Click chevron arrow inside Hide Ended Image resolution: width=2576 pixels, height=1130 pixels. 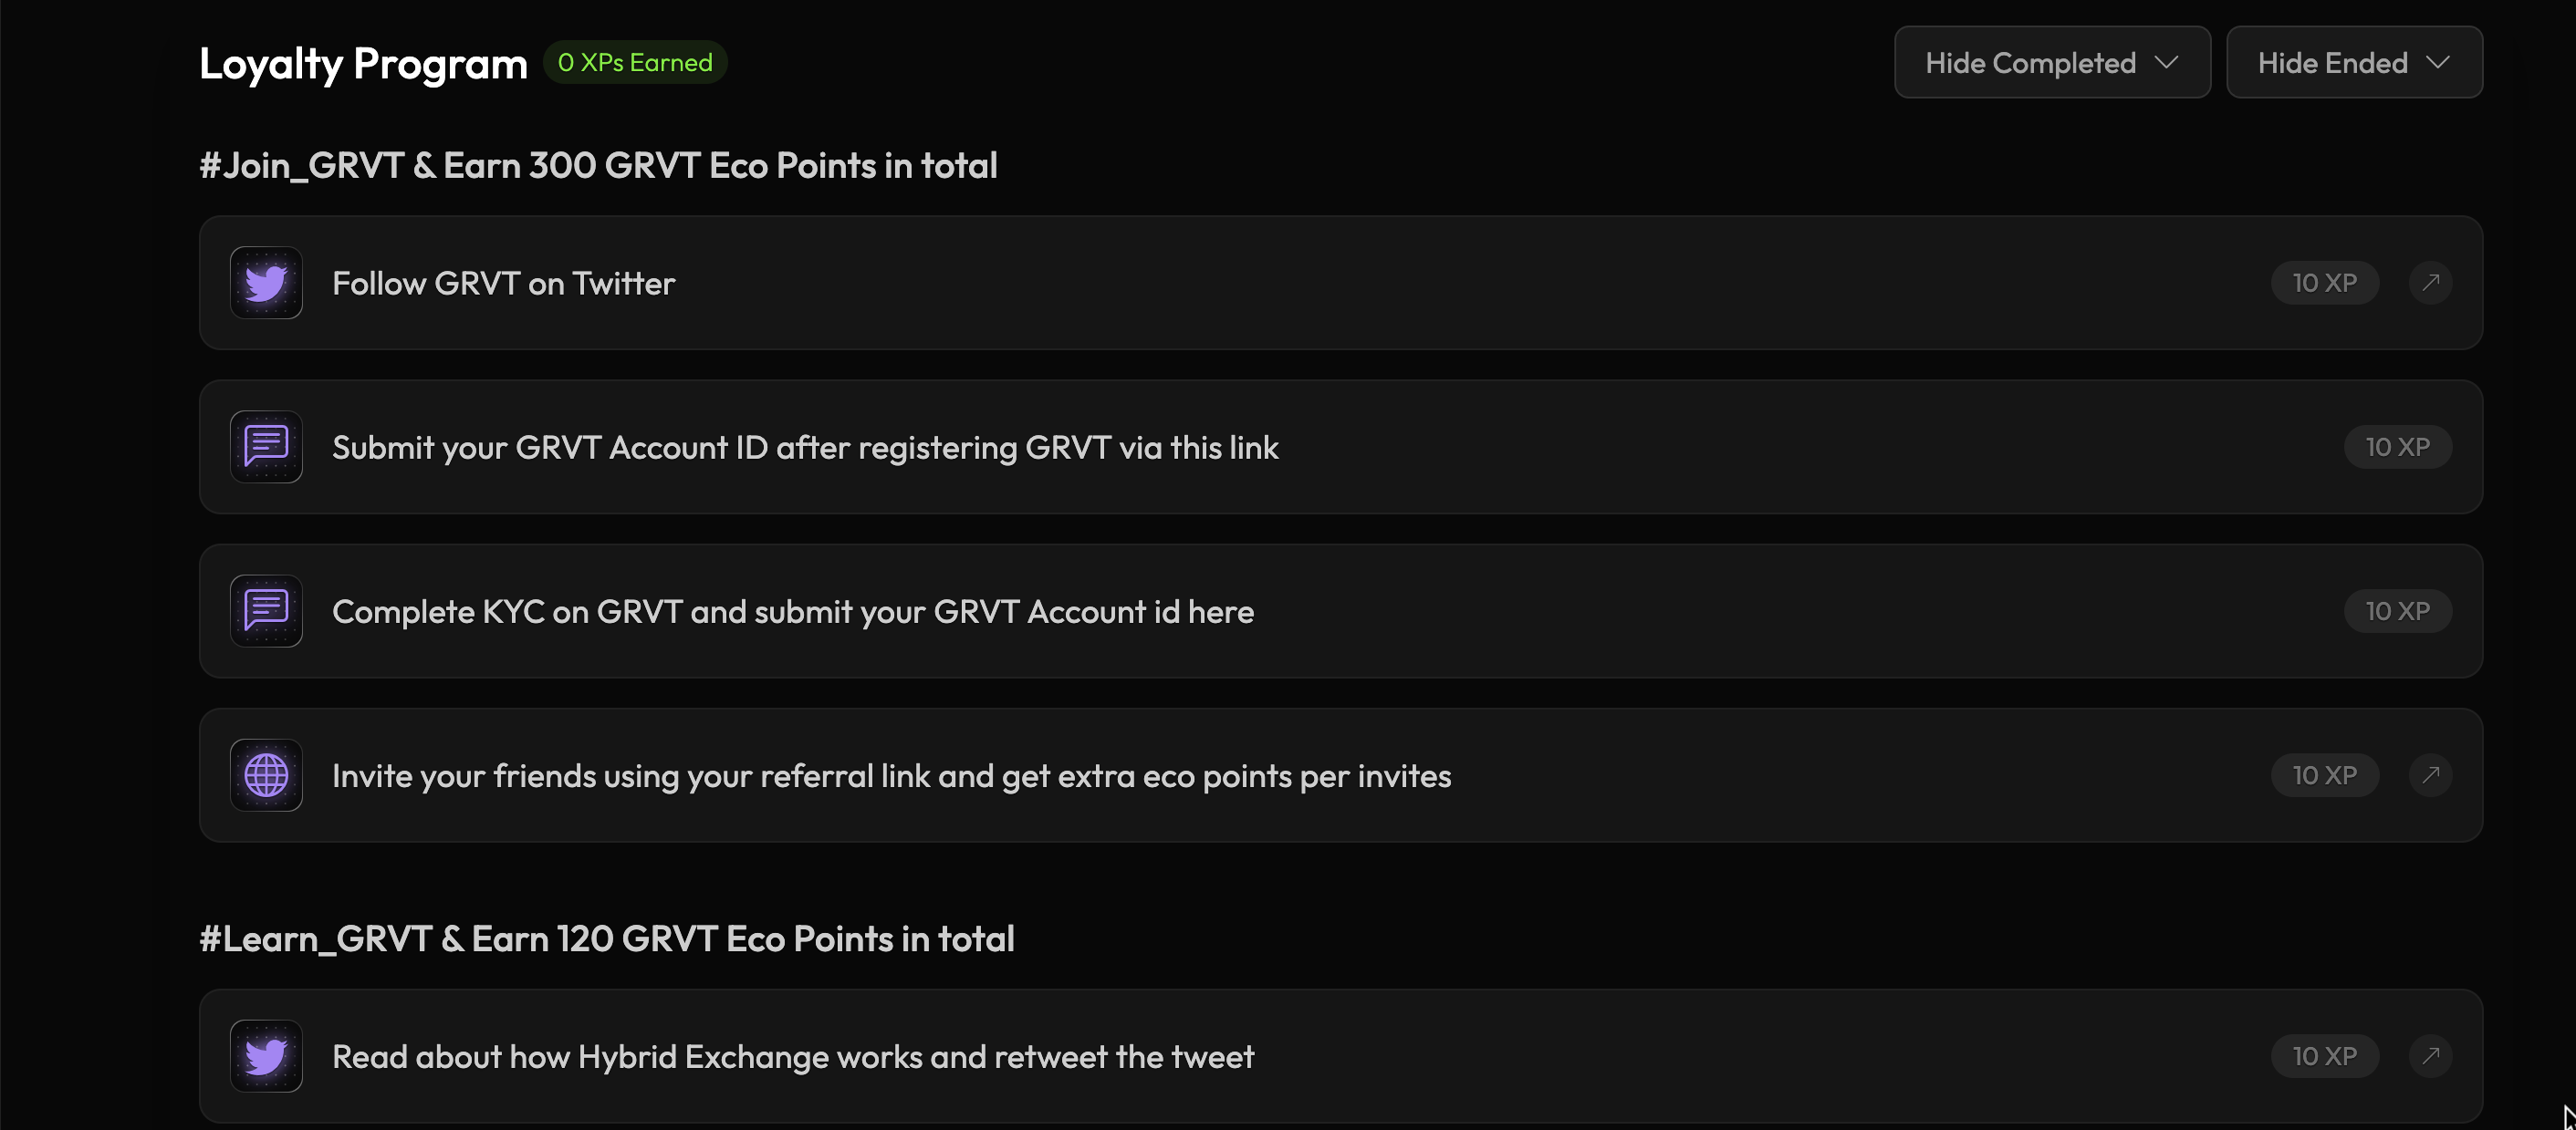tap(2438, 63)
